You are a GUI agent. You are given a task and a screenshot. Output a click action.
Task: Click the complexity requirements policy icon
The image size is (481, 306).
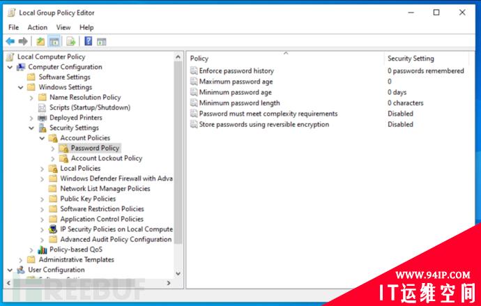tap(194, 114)
